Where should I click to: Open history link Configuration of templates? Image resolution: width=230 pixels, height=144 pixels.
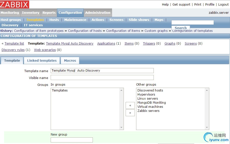(x=192, y=31)
